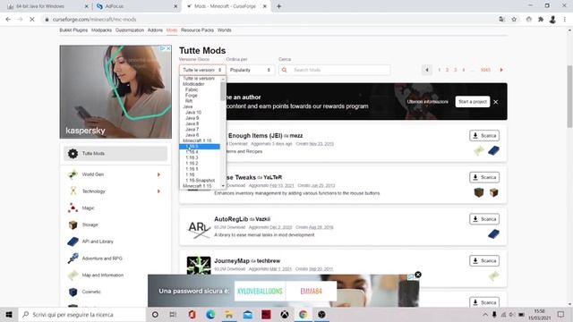Dismiss the 'become an author' banner
Image resolution: width=573 pixels, height=322 pixels.
click(495, 102)
